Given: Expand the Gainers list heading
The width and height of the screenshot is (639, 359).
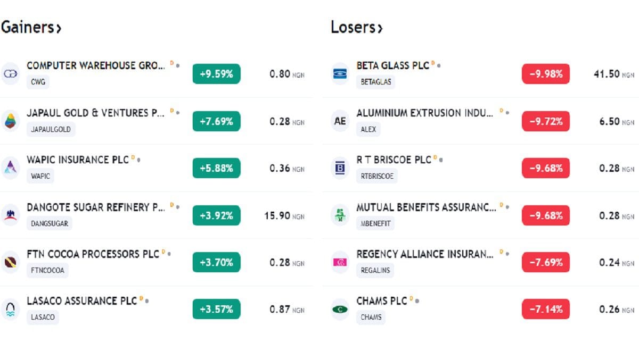Looking at the screenshot, I should 31,27.
